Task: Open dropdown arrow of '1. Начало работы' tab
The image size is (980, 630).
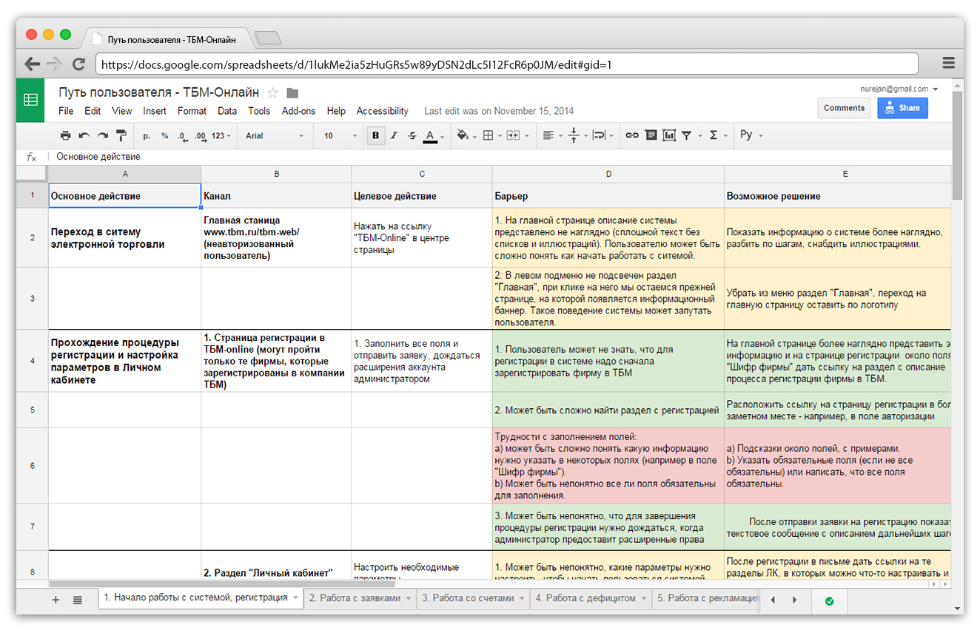Action: (295, 598)
